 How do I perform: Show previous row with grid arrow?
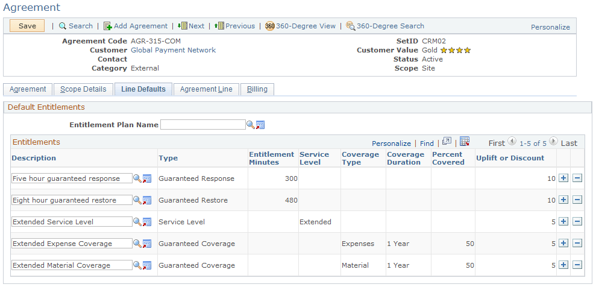512,142
